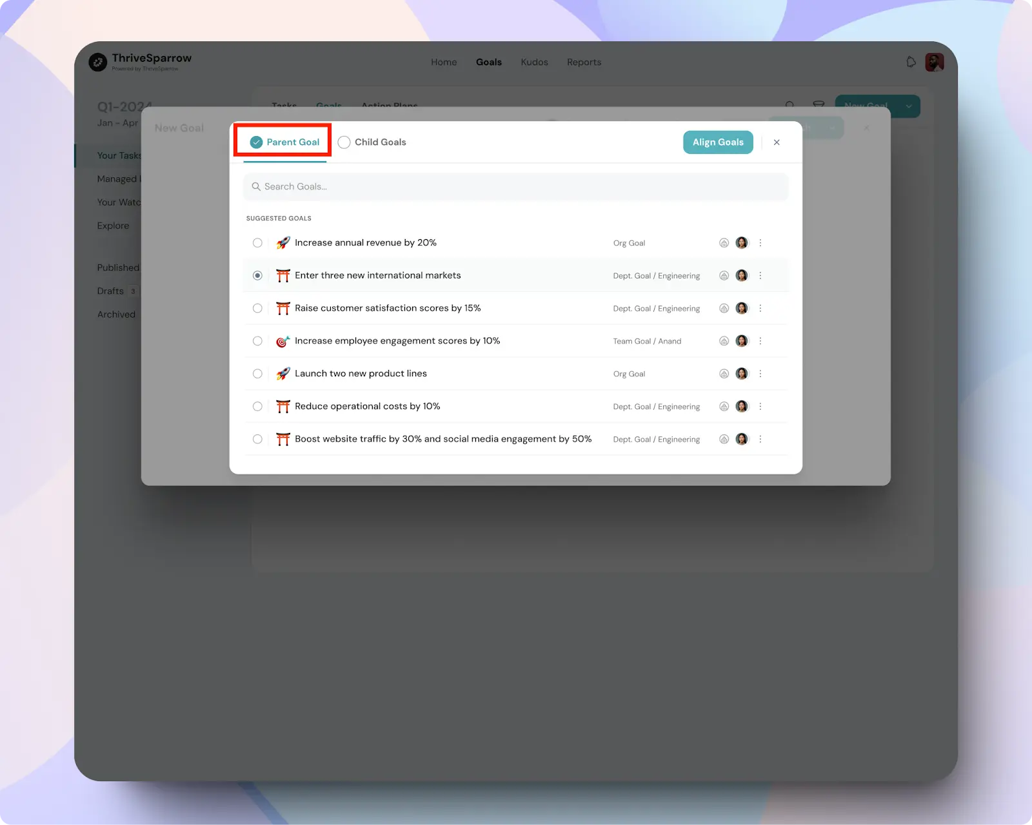Open user profile avatar menu
This screenshot has width=1032, height=825.
pos(934,62)
